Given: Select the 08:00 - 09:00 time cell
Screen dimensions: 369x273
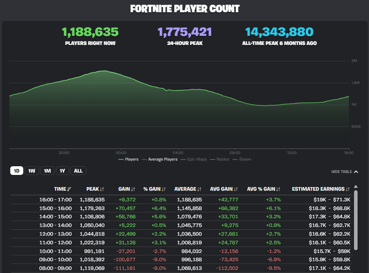Looking at the screenshot, I should click(x=56, y=268).
